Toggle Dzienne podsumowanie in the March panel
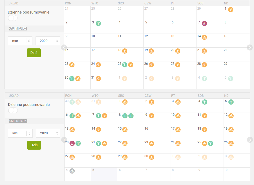Screen dimensions: 254x185 click(13, 18)
